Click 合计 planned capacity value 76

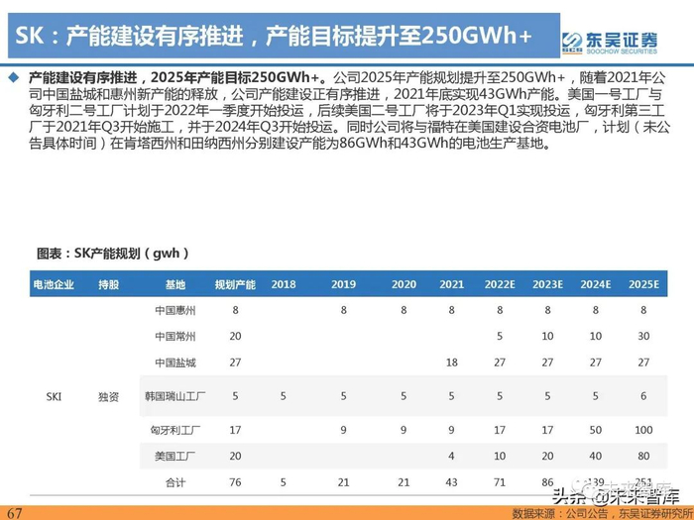(235, 482)
